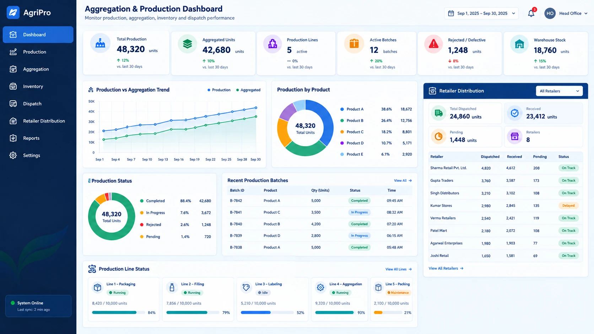Toggle Completed in Production Status legend
Image resolution: width=594 pixels, height=334 pixels.
click(x=152, y=201)
